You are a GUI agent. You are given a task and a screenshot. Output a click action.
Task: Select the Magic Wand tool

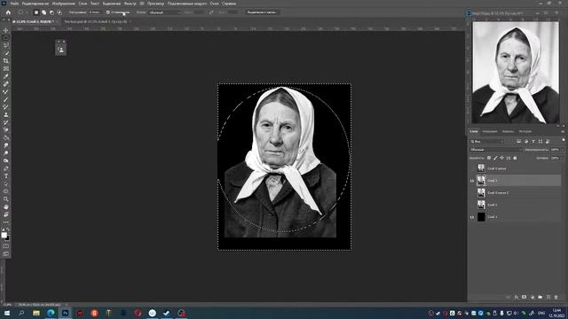pyautogui.click(x=6, y=53)
